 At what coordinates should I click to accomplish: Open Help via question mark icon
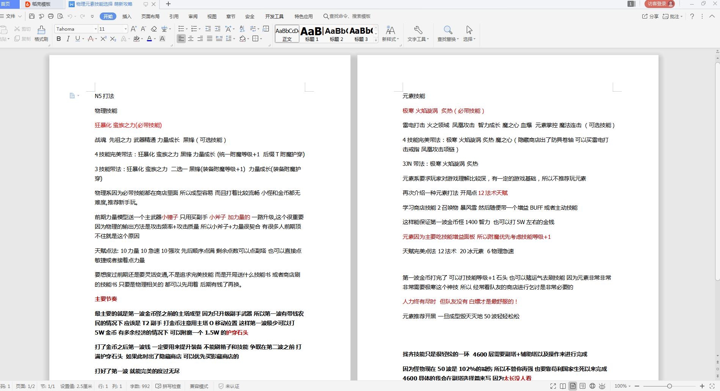pyautogui.click(x=692, y=16)
